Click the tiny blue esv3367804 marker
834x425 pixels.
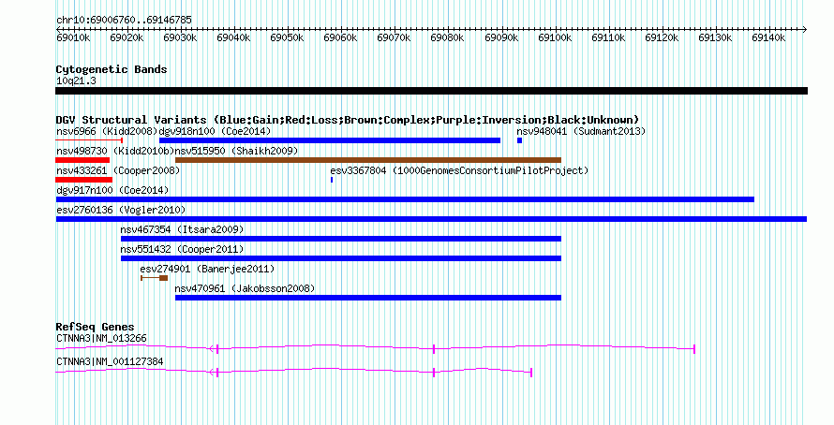(x=332, y=180)
